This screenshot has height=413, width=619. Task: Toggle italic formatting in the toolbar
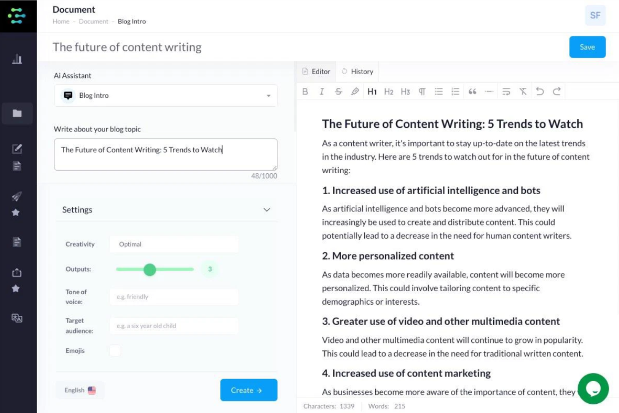321,91
